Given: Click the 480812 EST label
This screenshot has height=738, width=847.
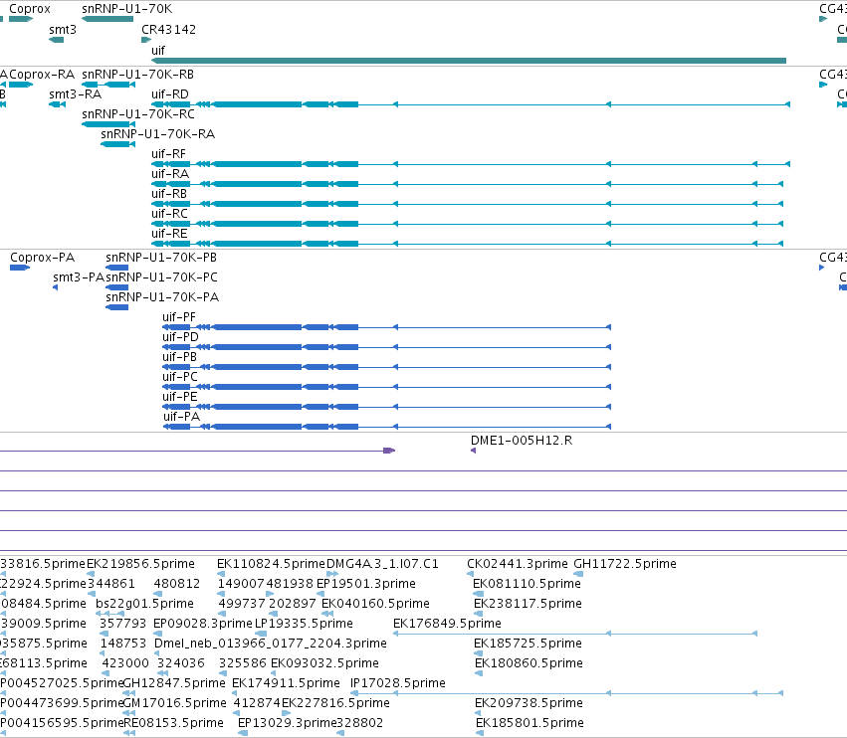Looking at the screenshot, I should coord(176,584).
